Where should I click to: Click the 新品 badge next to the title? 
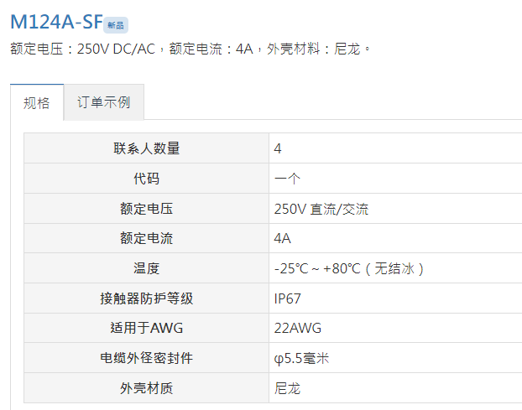click(116, 25)
